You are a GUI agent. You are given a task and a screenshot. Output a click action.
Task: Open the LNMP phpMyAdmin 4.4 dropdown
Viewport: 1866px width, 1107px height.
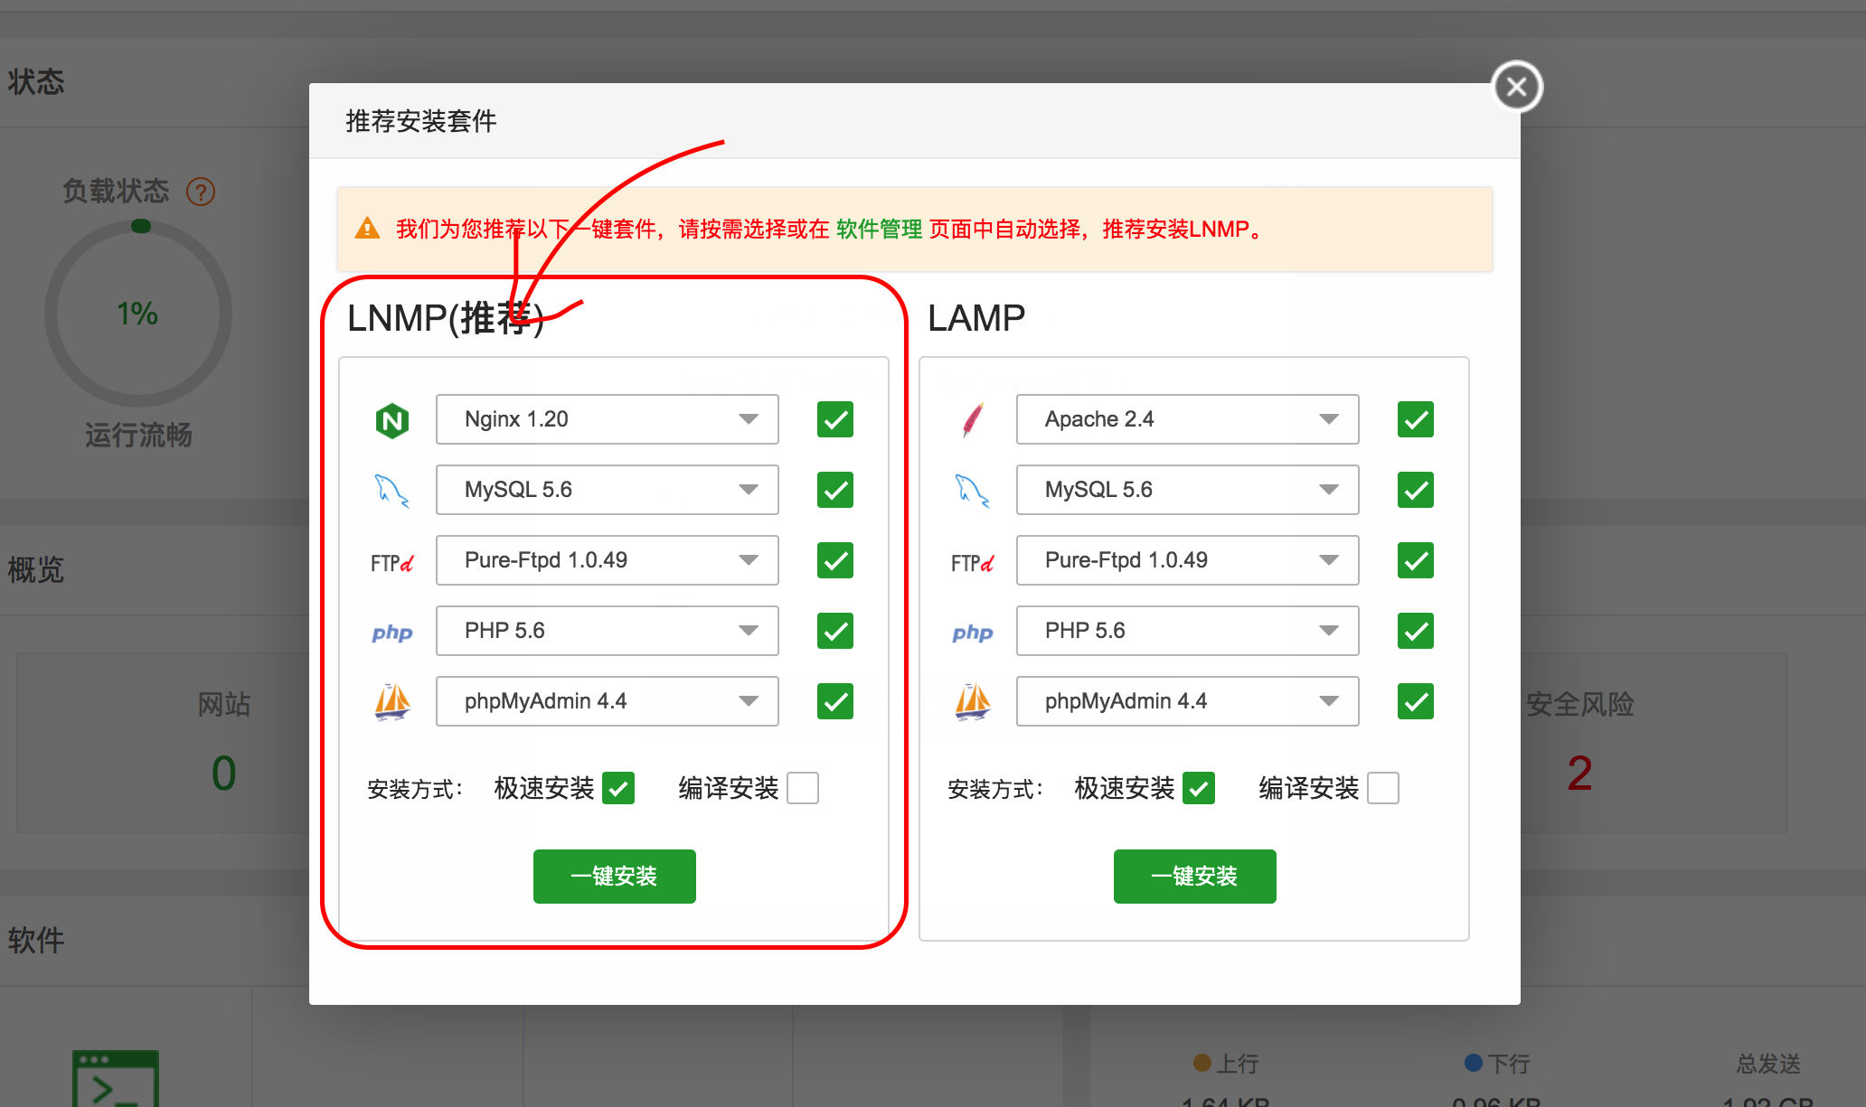[x=608, y=701]
